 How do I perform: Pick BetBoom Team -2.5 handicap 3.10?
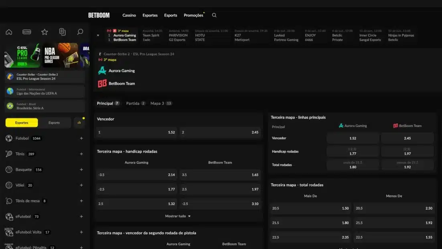coord(220,204)
